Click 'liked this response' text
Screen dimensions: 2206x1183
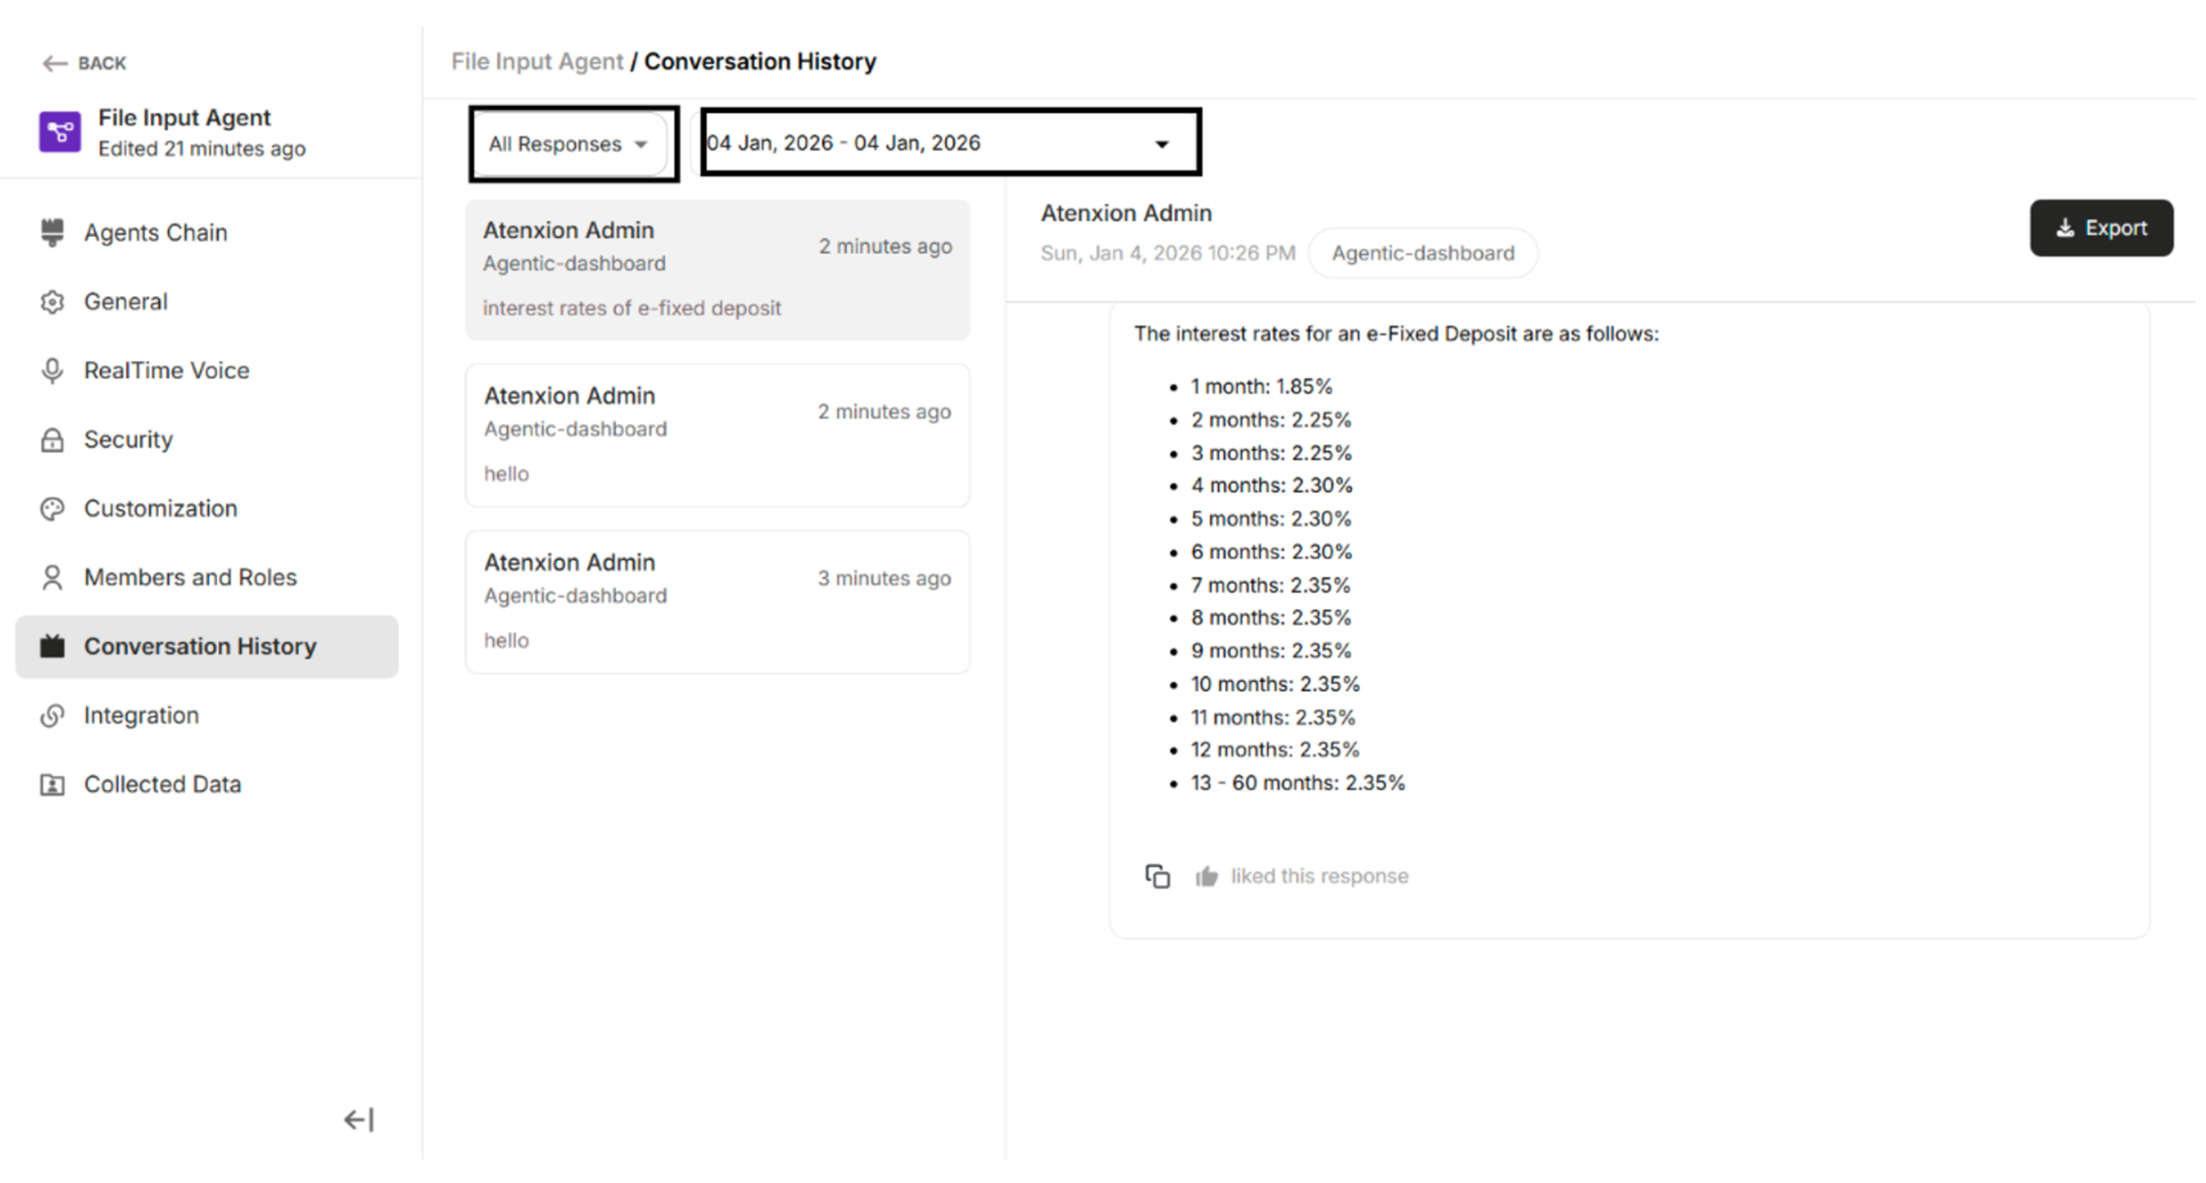tap(1320, 876)
